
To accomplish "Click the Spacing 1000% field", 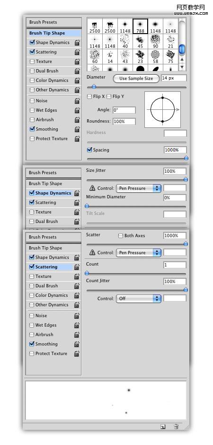I will pyautogui.click(x=175, y=150).
